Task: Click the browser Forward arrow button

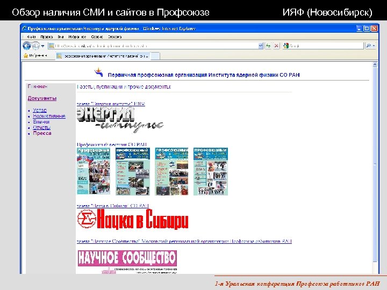Action: tap(35, 46)
